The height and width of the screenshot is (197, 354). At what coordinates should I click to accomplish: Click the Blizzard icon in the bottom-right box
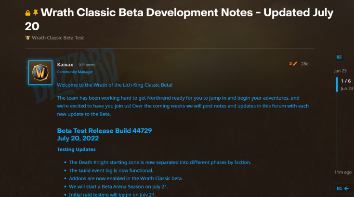(339, 188)
